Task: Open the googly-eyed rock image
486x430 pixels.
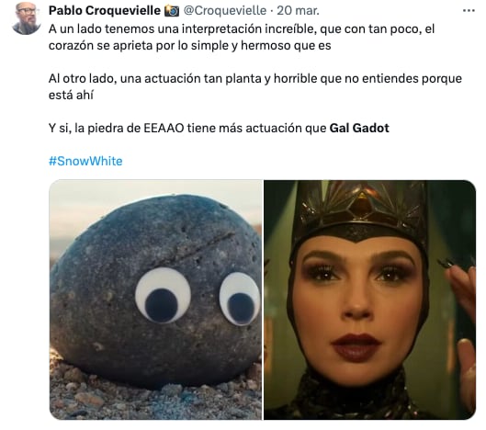Action: click(155, 300)
